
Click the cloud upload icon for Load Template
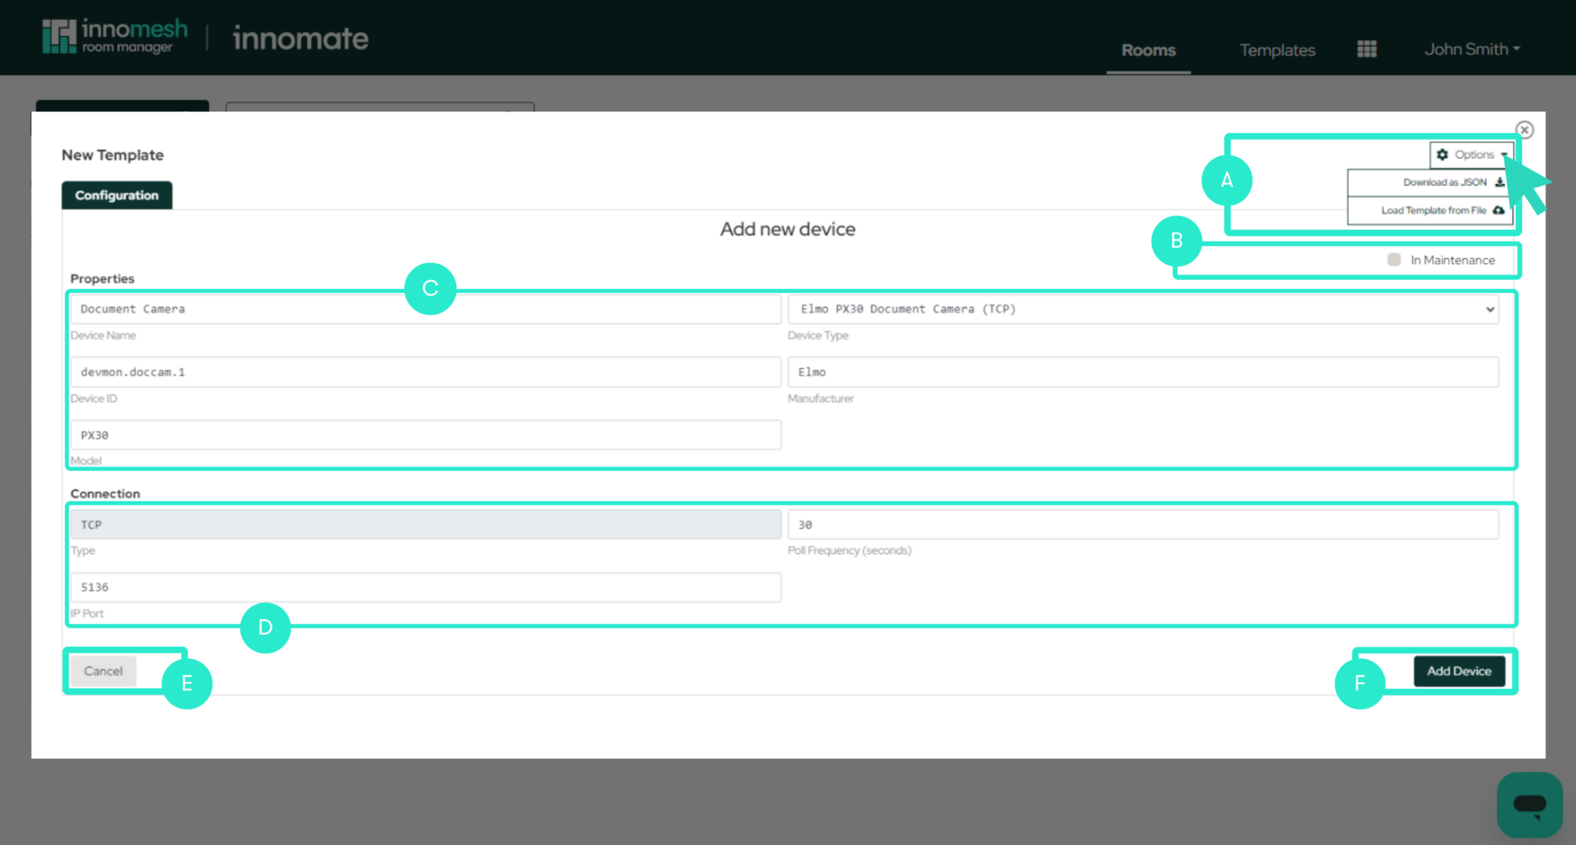tap(1498, 210)
